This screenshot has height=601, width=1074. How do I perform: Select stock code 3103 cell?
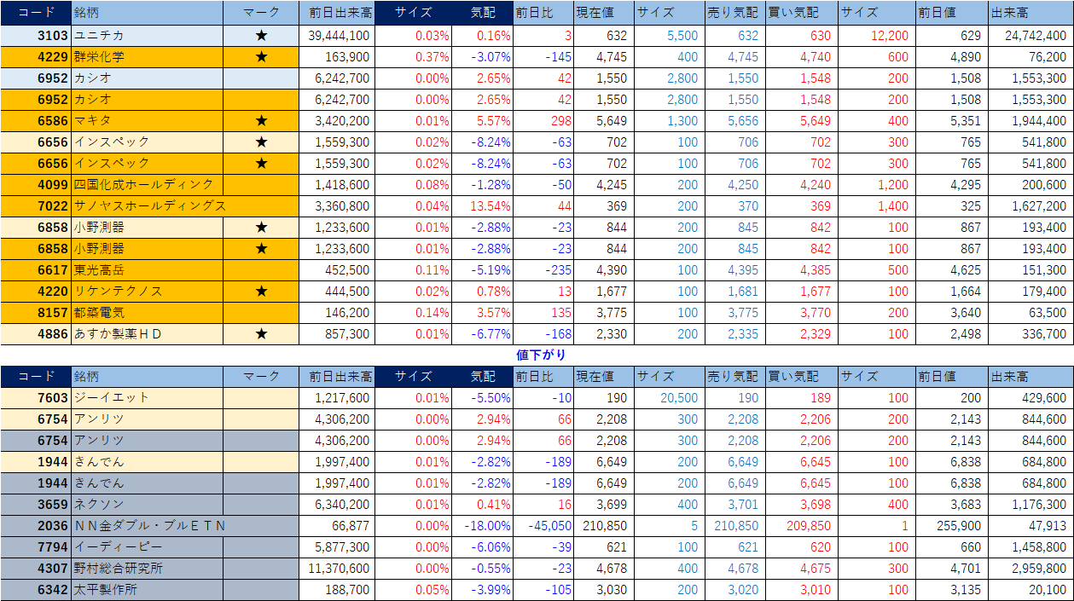click(34, 36)
